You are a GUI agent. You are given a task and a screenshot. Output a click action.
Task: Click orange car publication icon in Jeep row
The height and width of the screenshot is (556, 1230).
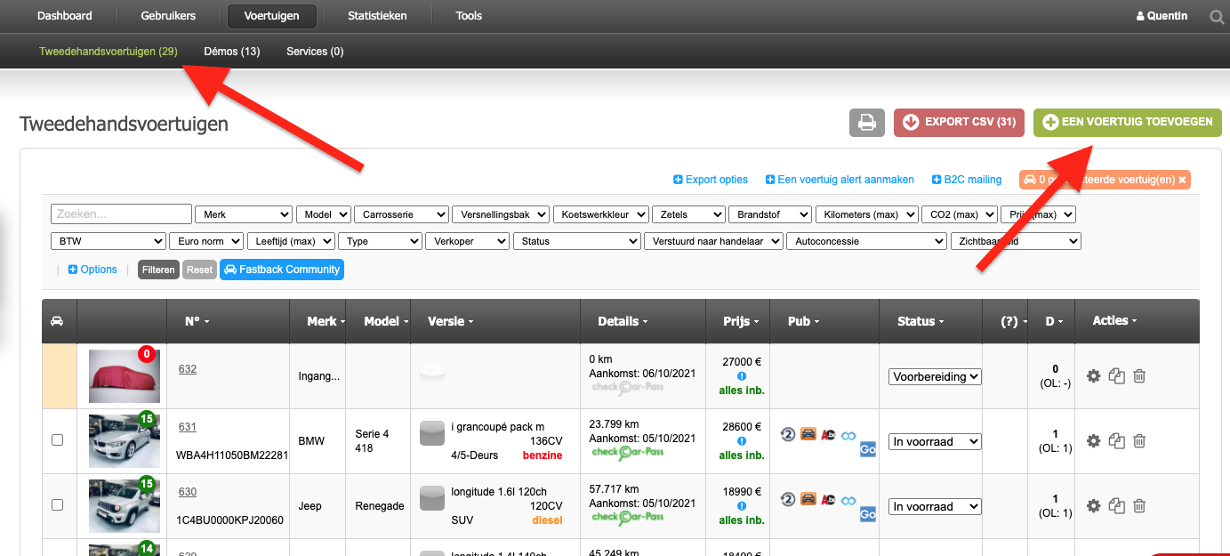tap(808, 499)
